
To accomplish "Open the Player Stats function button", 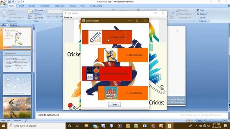I will 107,37.
